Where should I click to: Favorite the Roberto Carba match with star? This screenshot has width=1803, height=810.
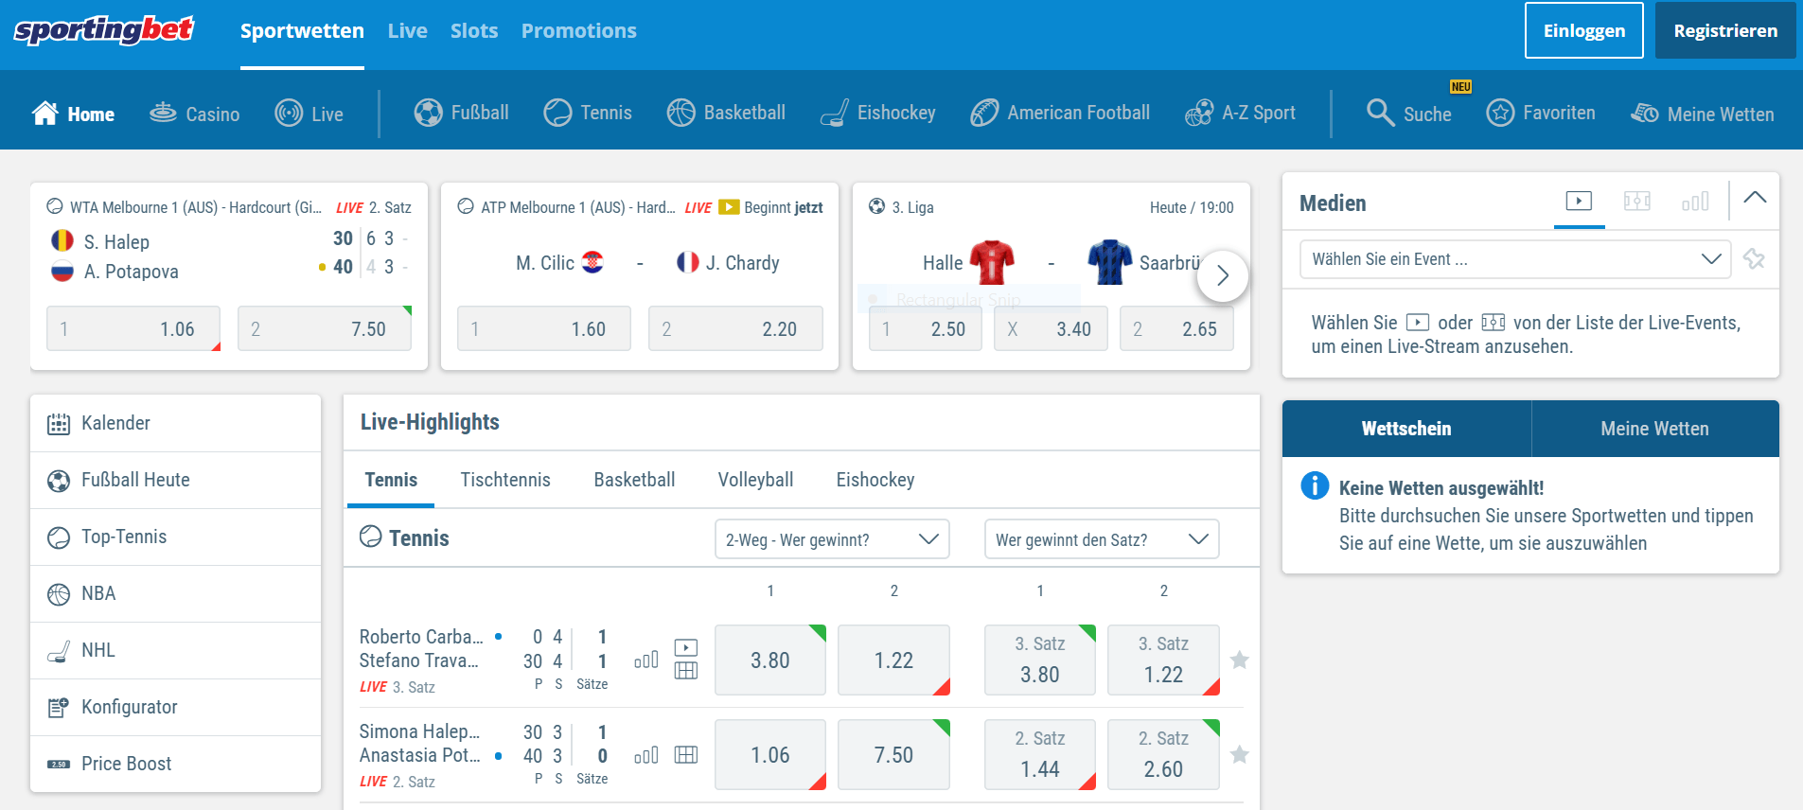tap(1239, 660)
